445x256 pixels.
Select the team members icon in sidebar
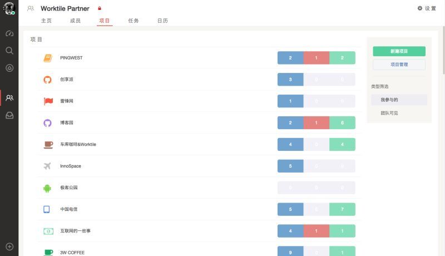[x=9, y=98]
